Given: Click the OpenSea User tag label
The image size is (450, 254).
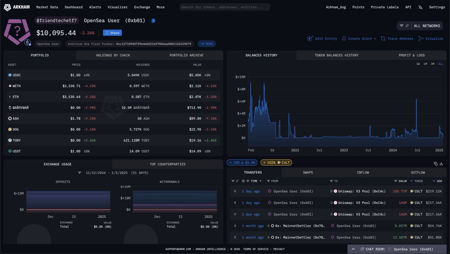Looking at the screenshot, I should 47,44.
